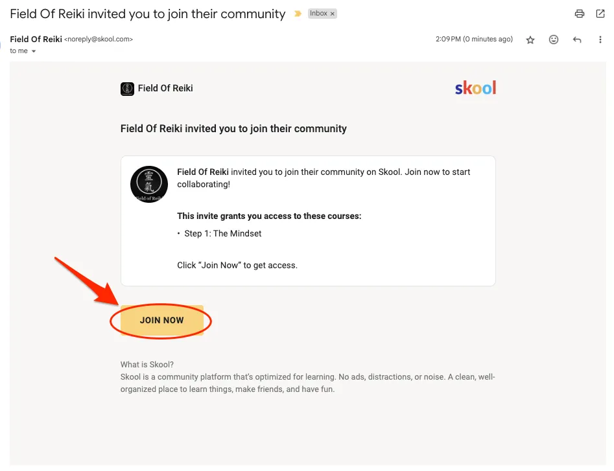Image resolution: width=614 pixels, height=471 pixels.
Task: Expand recipient details next to 'to me'
Action: coord(34,51)
